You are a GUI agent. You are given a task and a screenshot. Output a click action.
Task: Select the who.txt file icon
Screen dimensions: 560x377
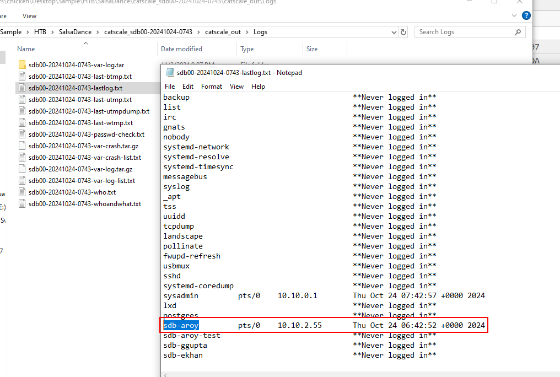(22, 192)
